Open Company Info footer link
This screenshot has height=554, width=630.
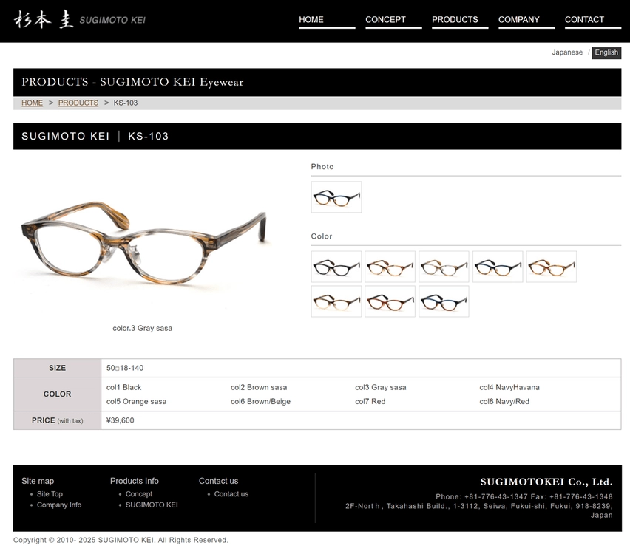(59, 505)
